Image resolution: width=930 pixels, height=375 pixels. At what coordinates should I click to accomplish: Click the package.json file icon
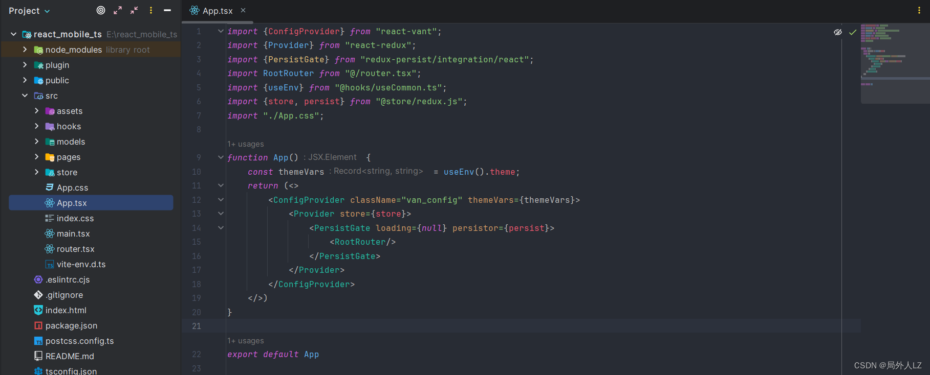click(38, 325)
